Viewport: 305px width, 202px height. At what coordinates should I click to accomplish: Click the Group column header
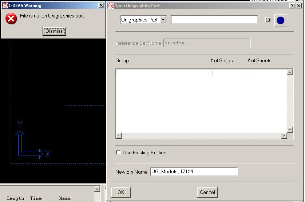(x=122, y=60)
